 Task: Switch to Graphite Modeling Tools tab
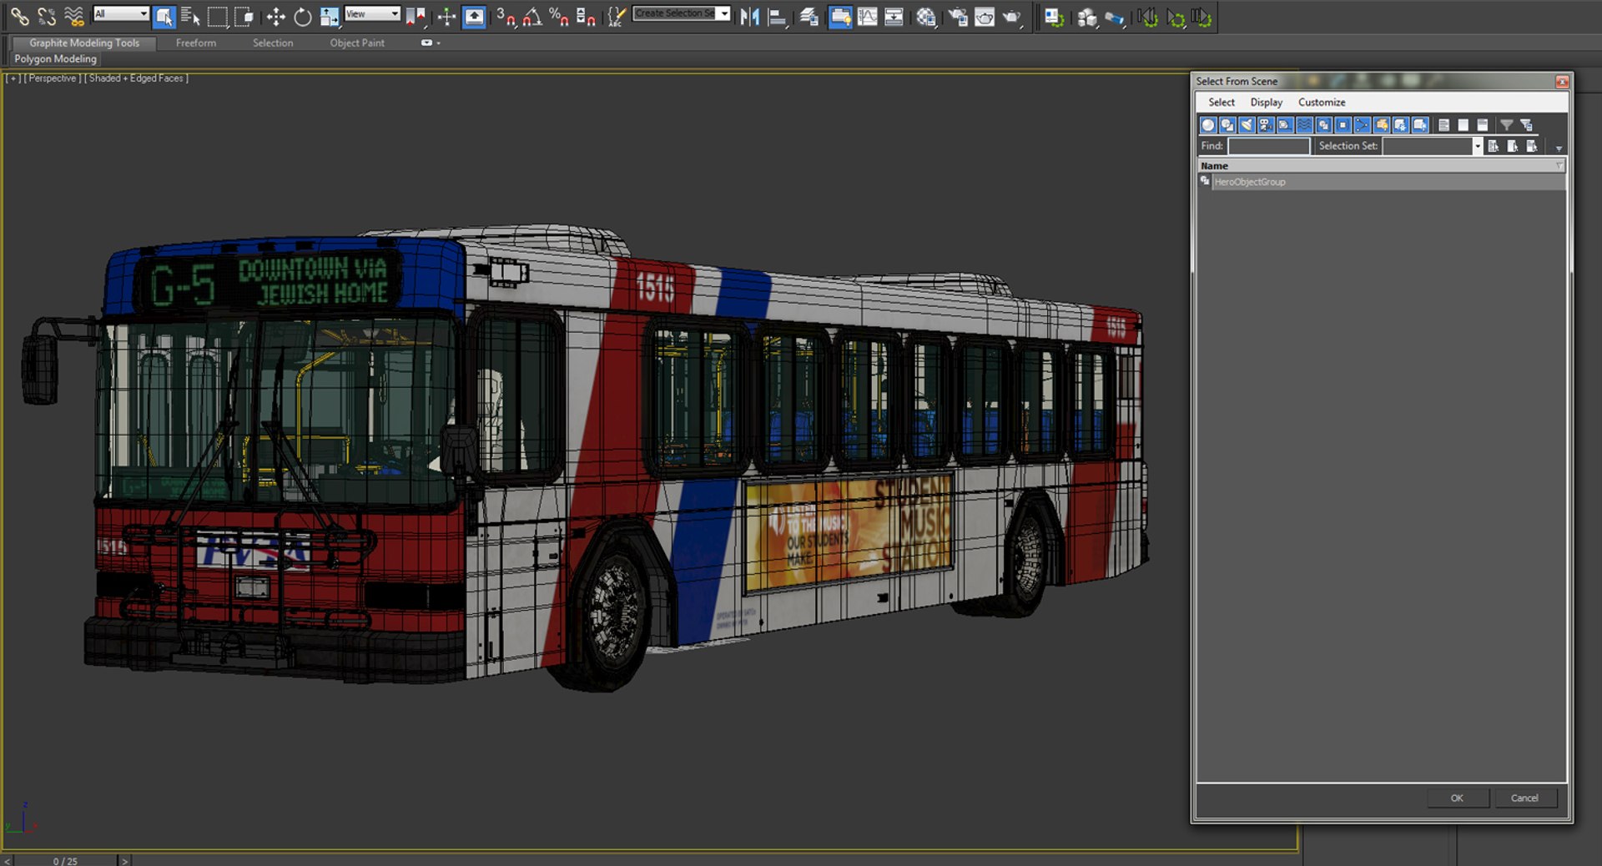click(x=84, y=43)
